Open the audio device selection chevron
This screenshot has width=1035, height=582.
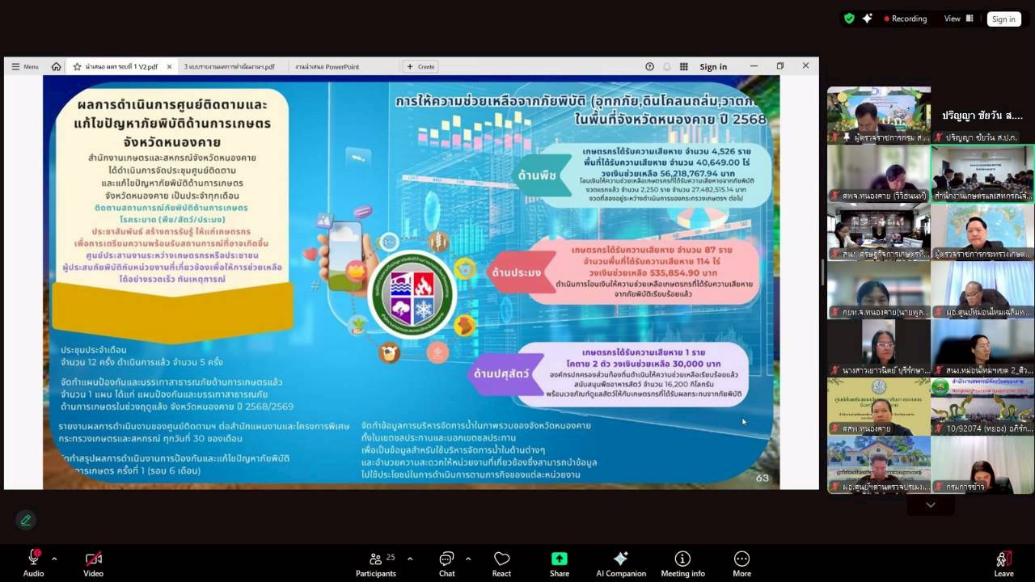(x=53, y=558)
